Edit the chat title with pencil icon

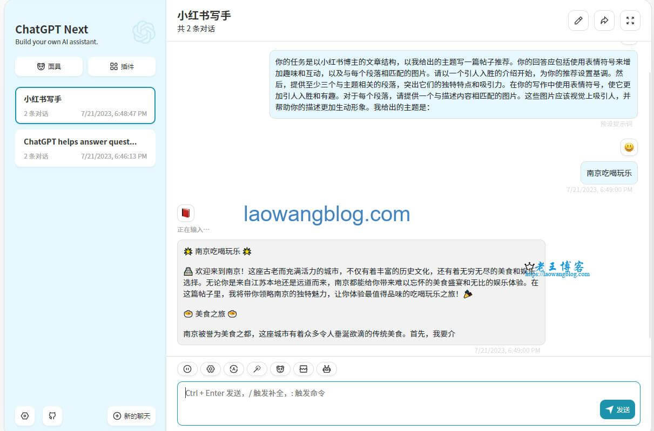(578, 20)
